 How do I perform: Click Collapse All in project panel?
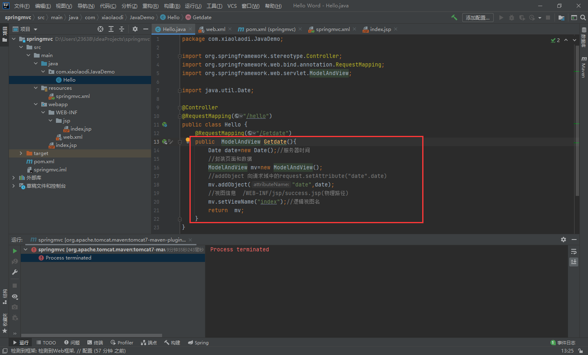[x=122, y=29]
